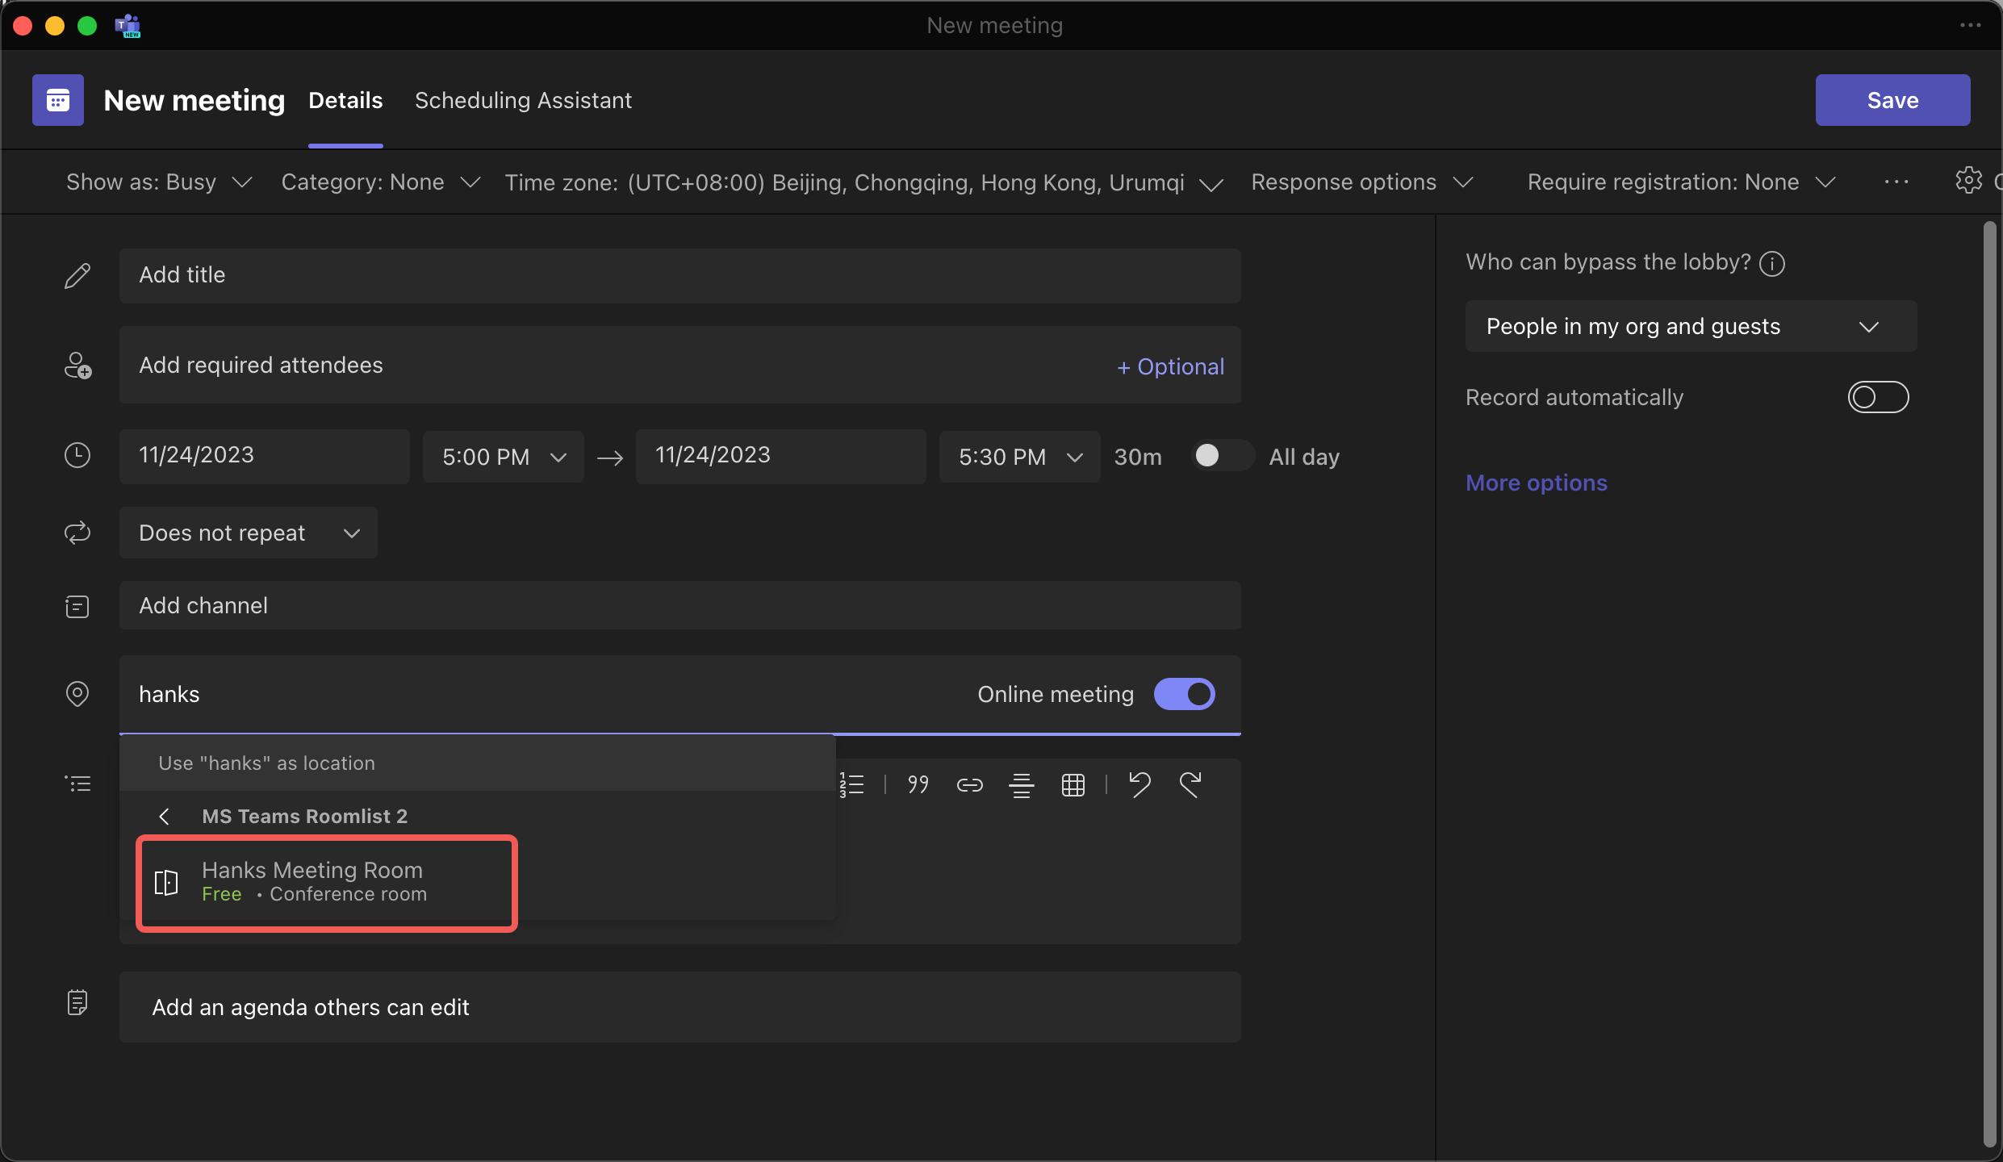Redo the last edit

pyautogui.click(x=1190, y=784)
